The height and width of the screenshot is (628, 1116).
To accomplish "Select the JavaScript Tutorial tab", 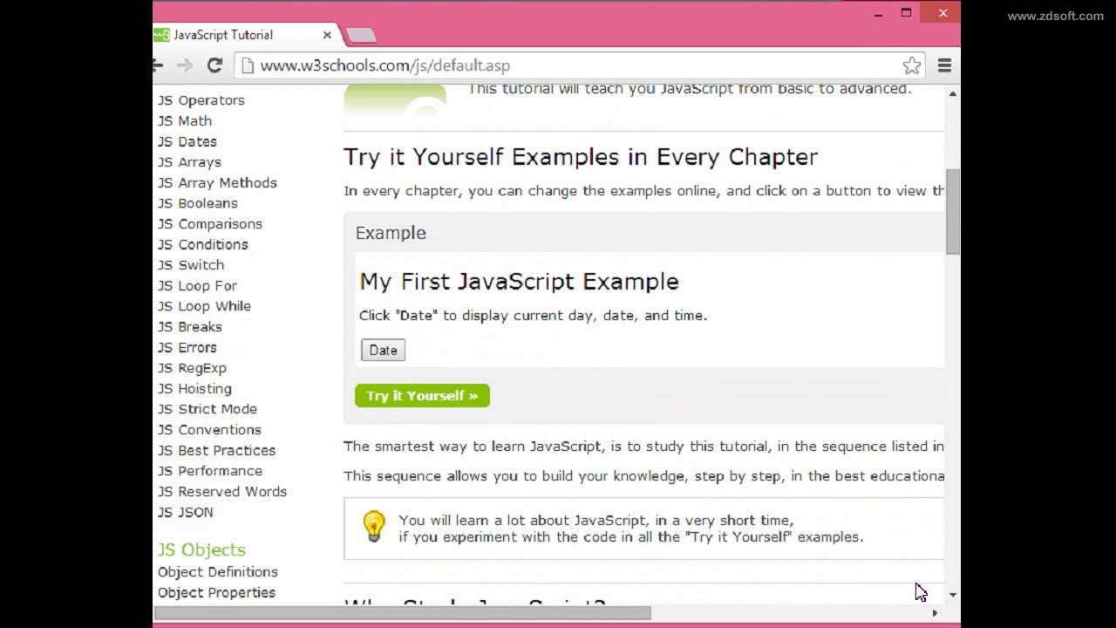I will click(246, 35).
